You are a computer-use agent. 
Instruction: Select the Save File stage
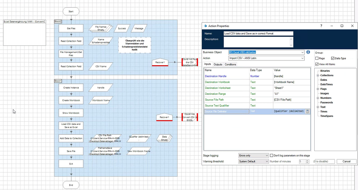click(71, 151)
